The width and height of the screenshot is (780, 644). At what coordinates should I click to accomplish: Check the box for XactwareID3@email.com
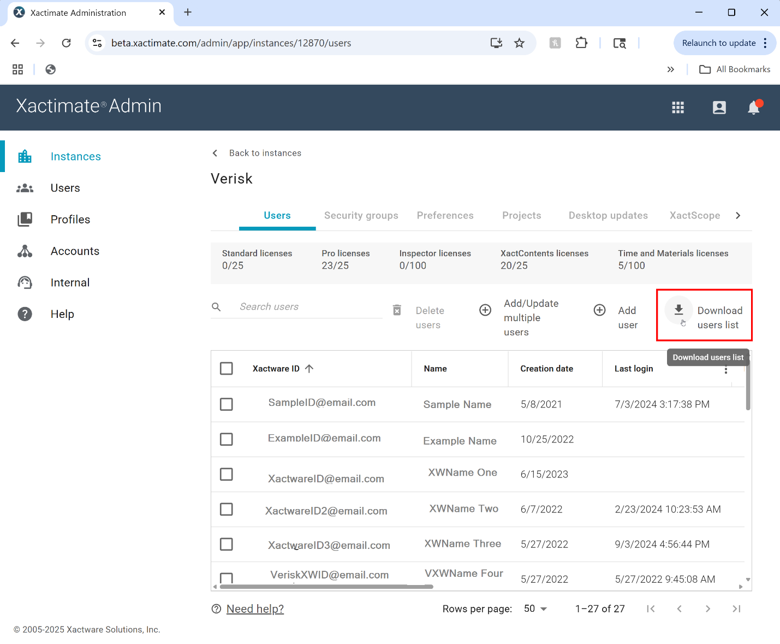[x=227, y=544]
